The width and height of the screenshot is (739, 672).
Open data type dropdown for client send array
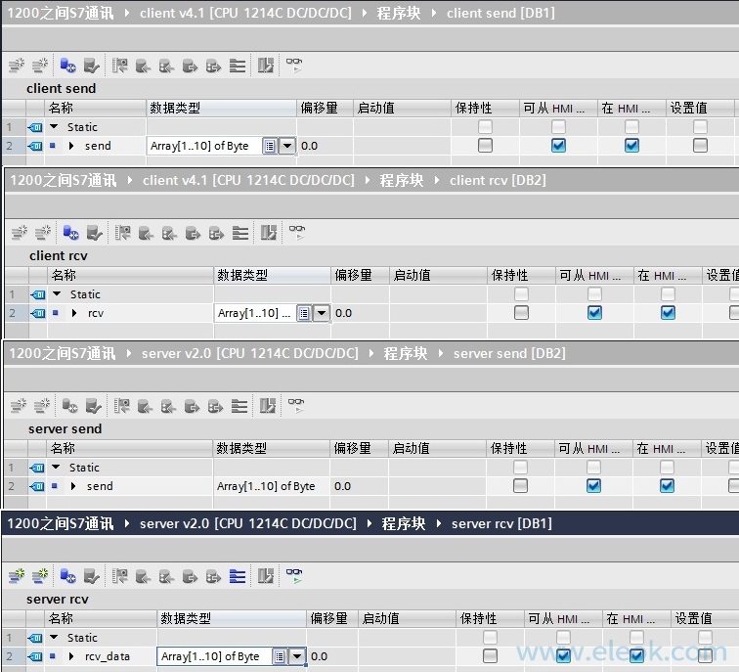click(x=286, y=146)
